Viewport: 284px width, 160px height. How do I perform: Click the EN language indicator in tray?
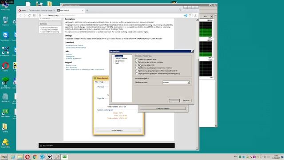235,156
